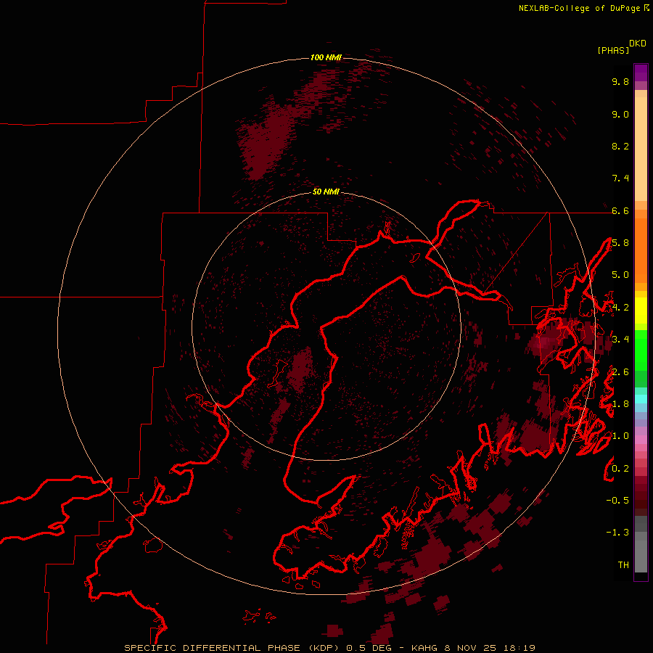The width and height of the screenshot is (653, 653).
Task: Click the 5.8 value on color scale
Action: click(x=620, y=243)
